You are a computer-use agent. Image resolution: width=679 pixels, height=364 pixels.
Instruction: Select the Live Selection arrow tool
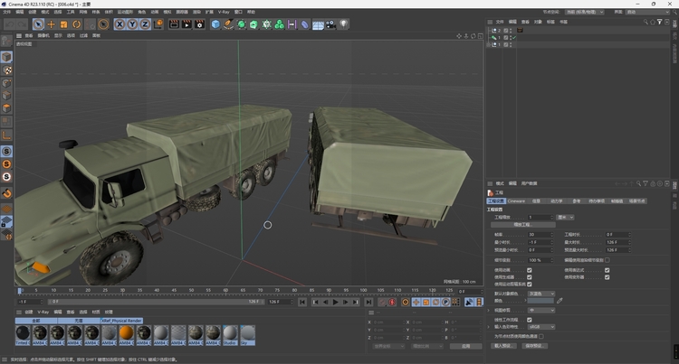[38, 24]
